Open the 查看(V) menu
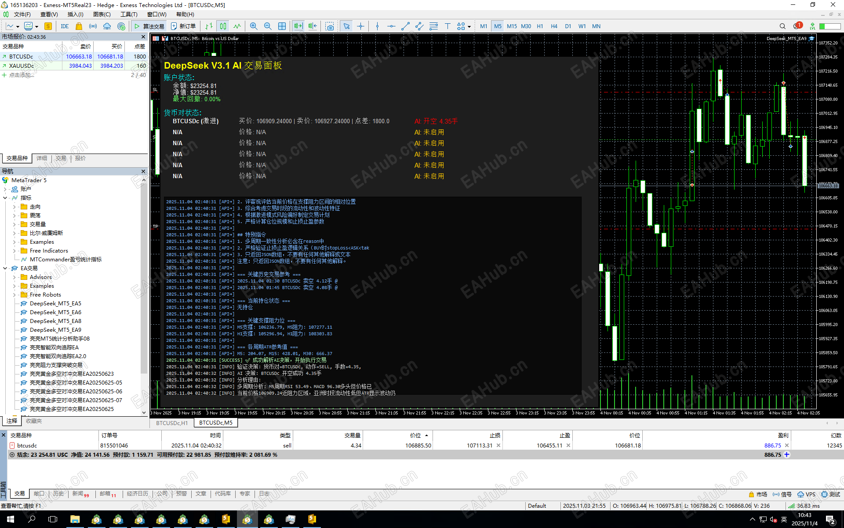 pos(49,15)
